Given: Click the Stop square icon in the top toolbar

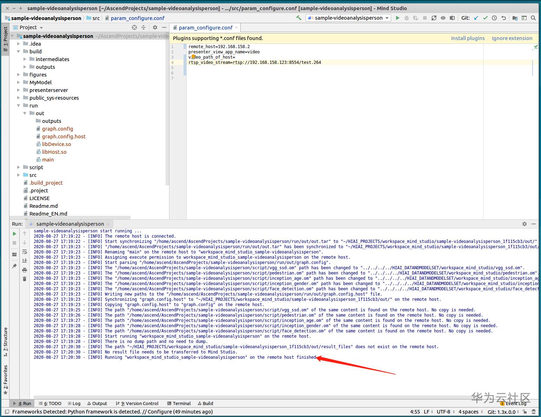Looking at the screenshot, I should [x=425, y=18].
